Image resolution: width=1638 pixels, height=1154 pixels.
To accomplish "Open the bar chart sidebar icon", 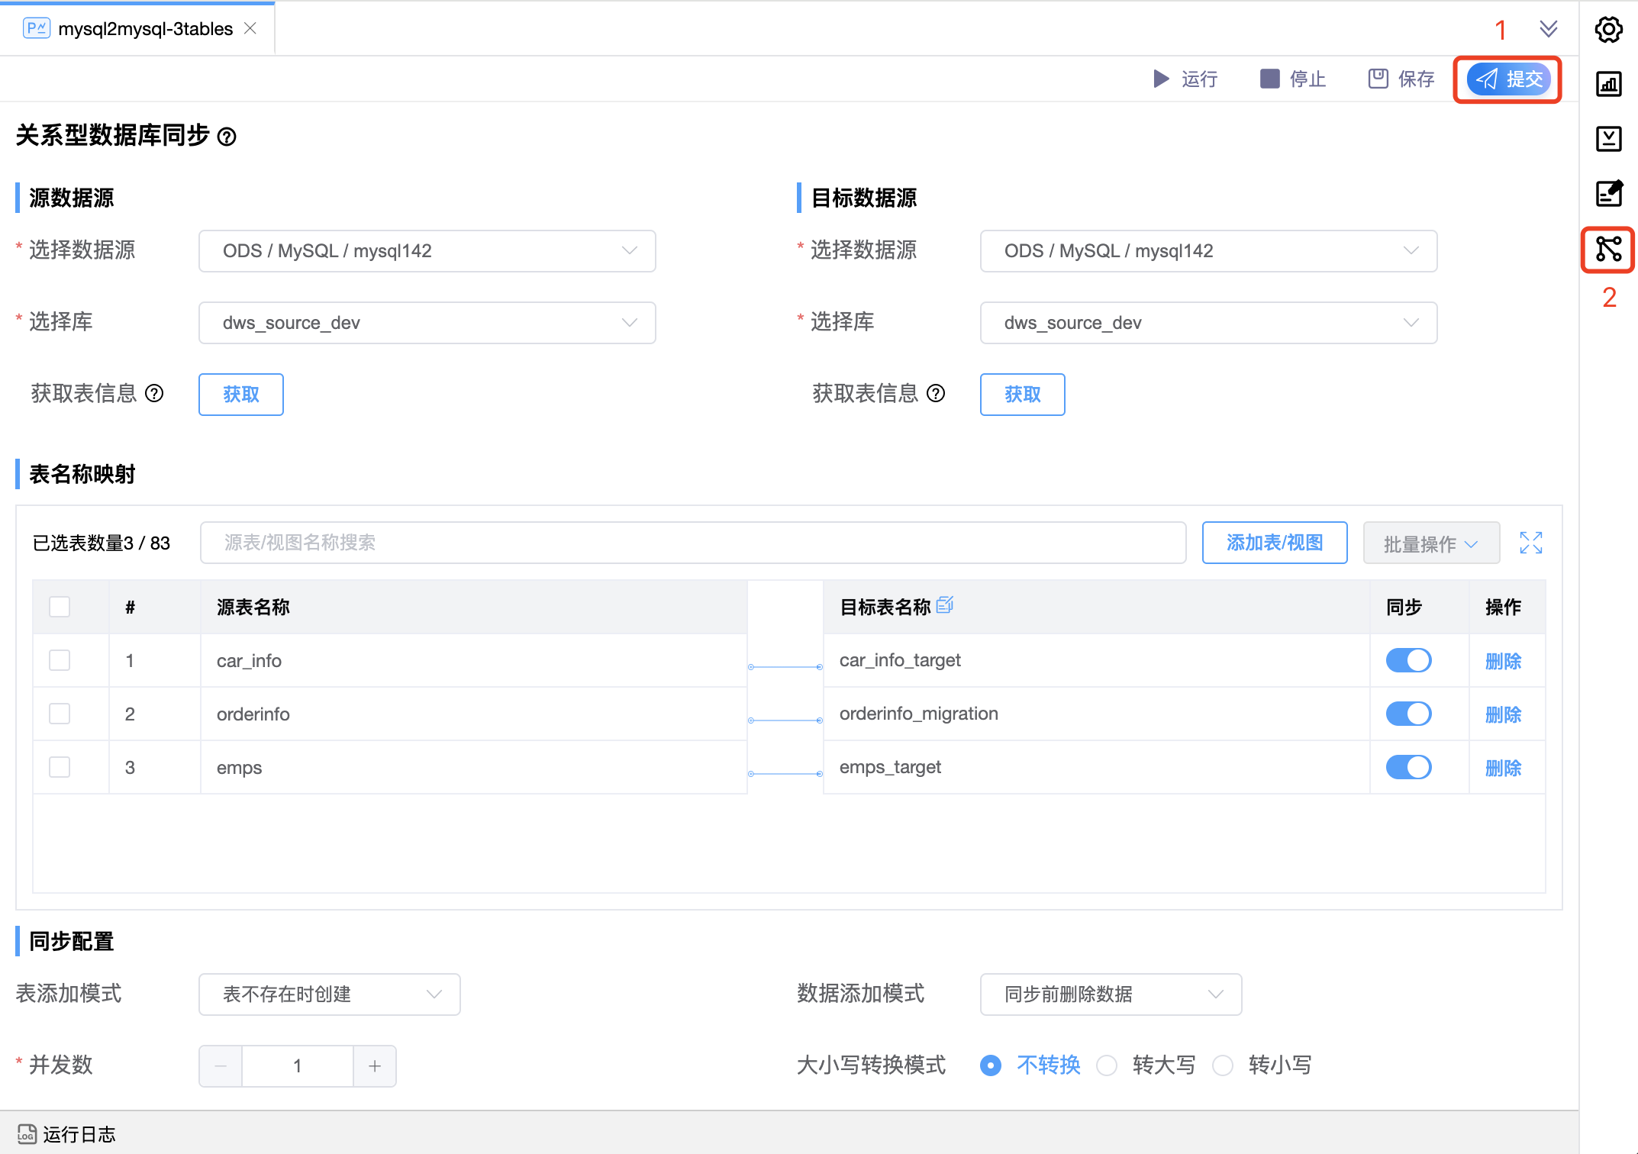I will tap(1608, 84).
